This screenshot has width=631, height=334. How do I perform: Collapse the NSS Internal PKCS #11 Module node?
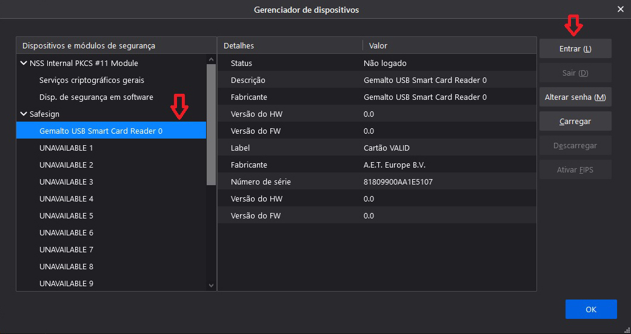click(24, 63)
